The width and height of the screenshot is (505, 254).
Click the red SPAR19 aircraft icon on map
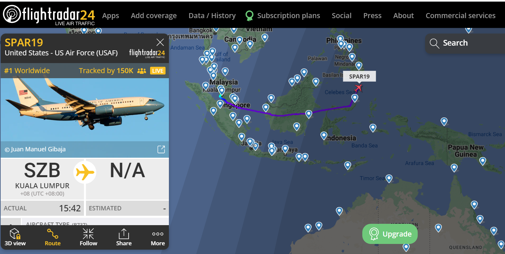tap(359, 88)
